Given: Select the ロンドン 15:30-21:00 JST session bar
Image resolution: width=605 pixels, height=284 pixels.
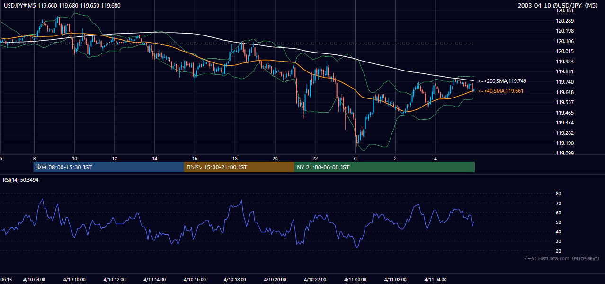Looking at the screenshot, I should [239, 167].
